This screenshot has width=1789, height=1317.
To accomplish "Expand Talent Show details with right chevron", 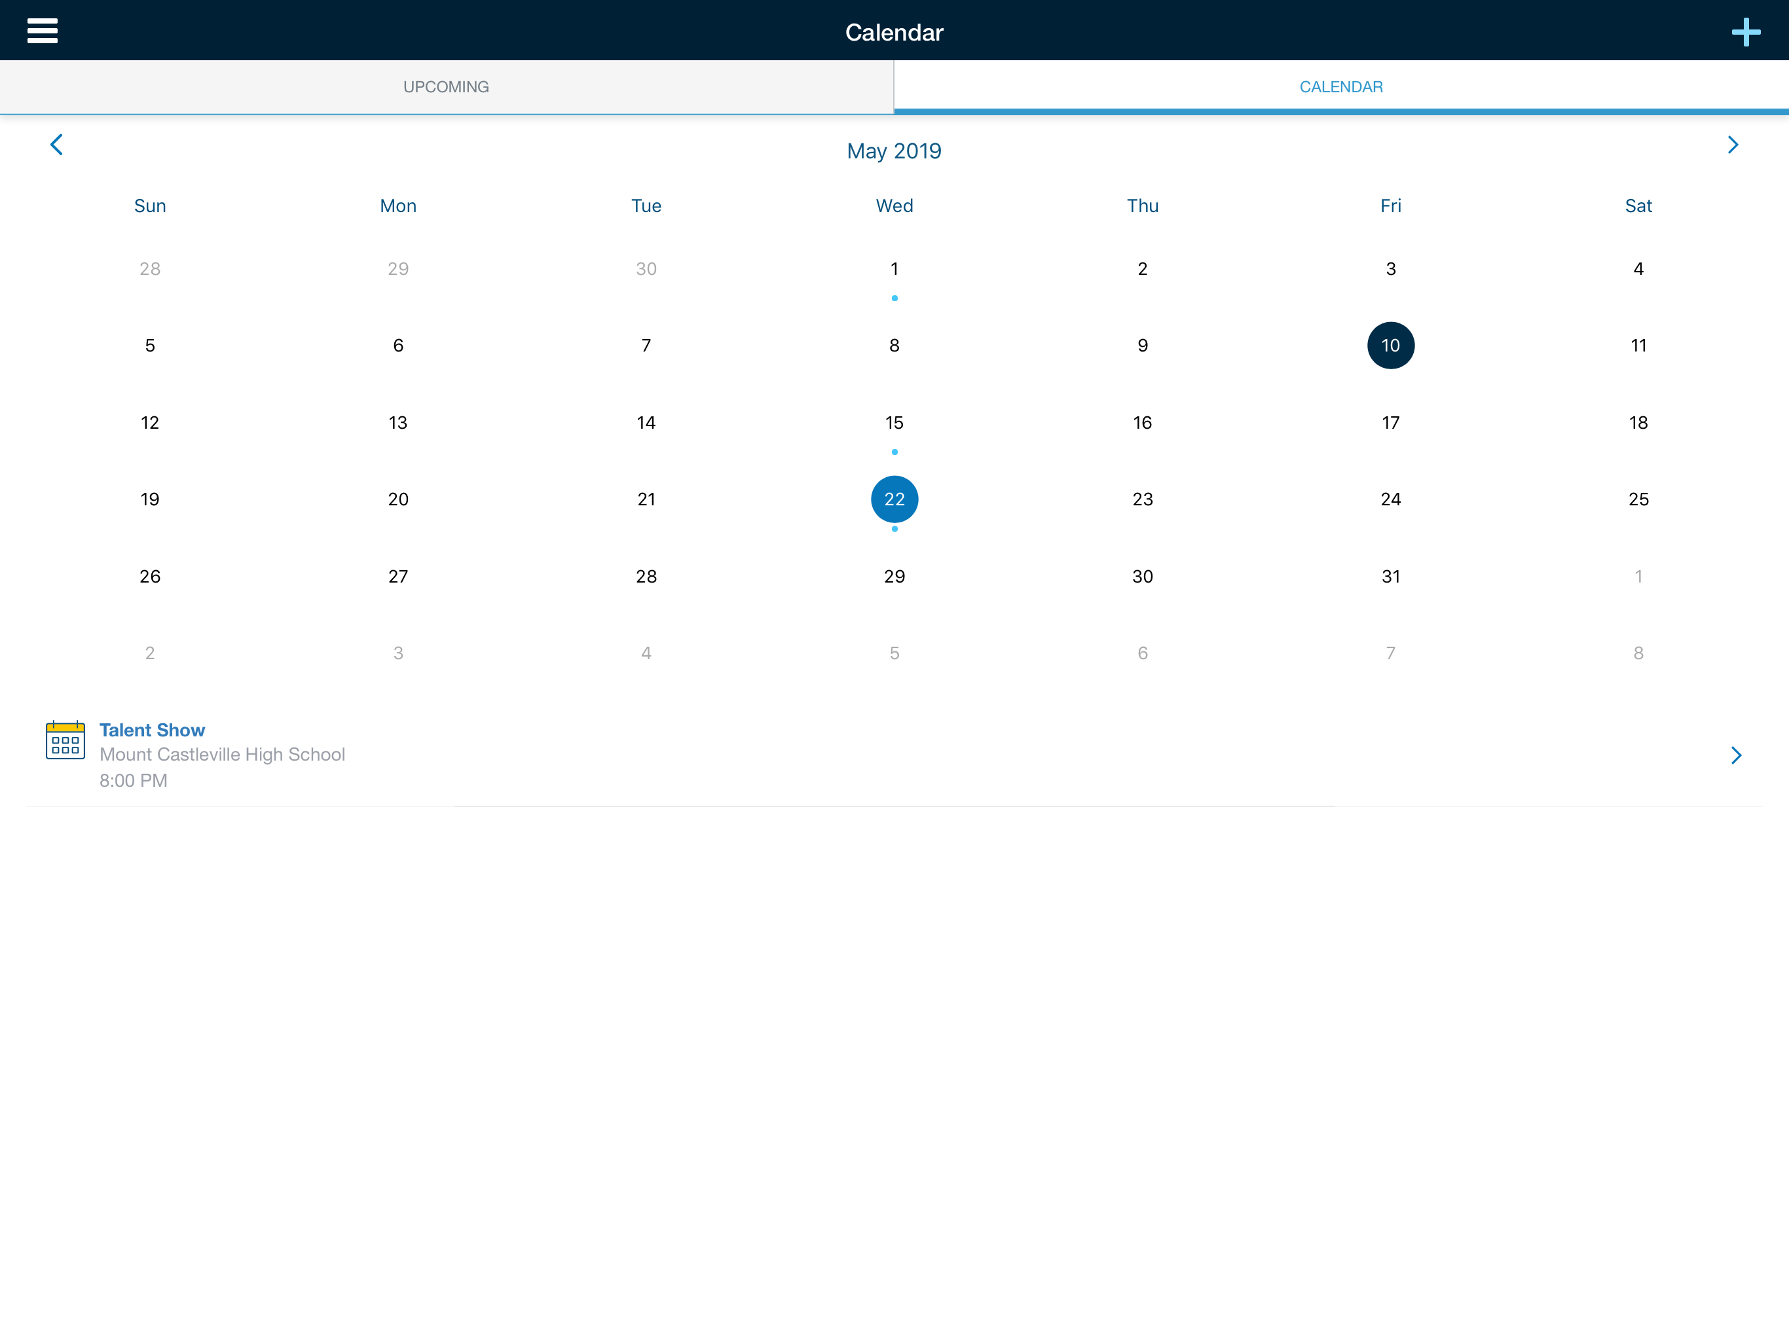I will 1735,755.
